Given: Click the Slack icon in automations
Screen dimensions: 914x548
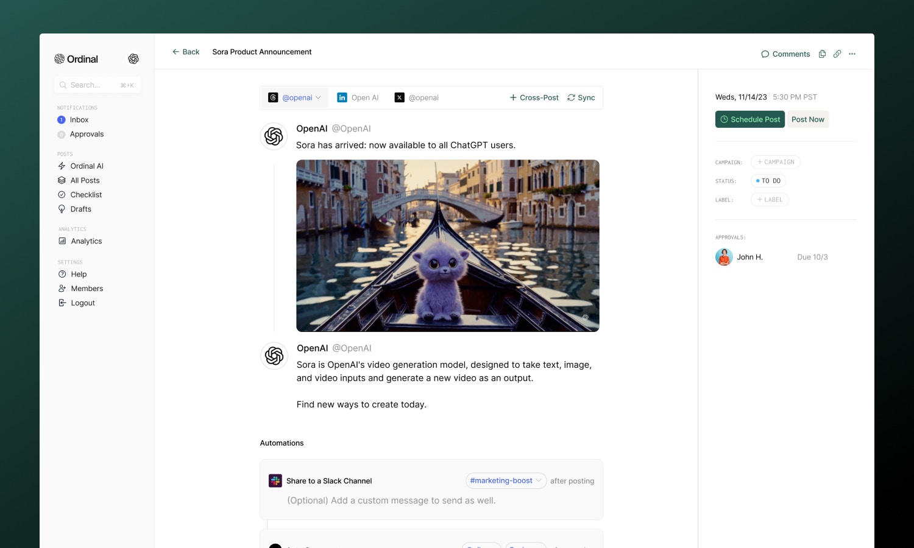Looking at the screenshot, I should click(275, 481).
